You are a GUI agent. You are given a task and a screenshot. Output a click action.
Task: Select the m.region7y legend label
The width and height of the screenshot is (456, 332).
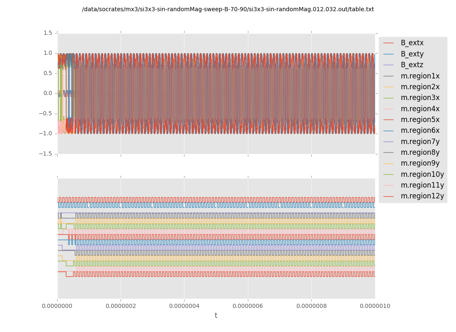(x=420, y=142)
